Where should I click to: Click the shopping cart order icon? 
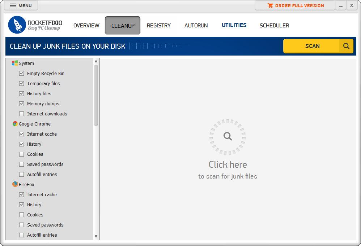click(270, 5)
